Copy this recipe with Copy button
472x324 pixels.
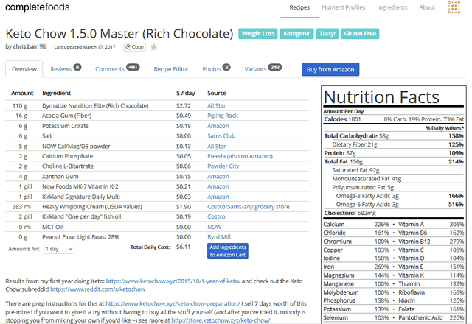tap(134, 47)
